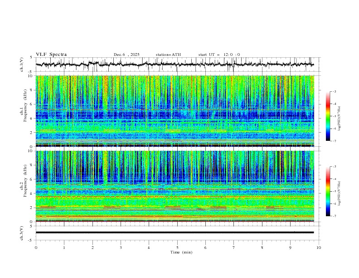Screen dimensions: 359x278
Task: Click inside the ch.2 spectrogram panel
Action: [175, 186]
